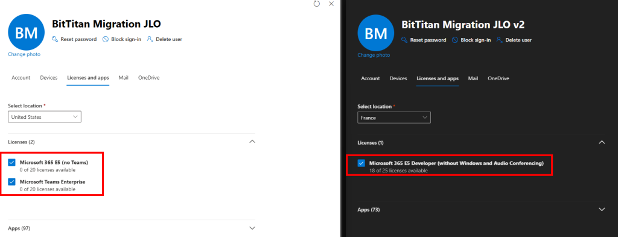
Task: Click the Block sign-in icon in dark panel
Action: (455, 40)
